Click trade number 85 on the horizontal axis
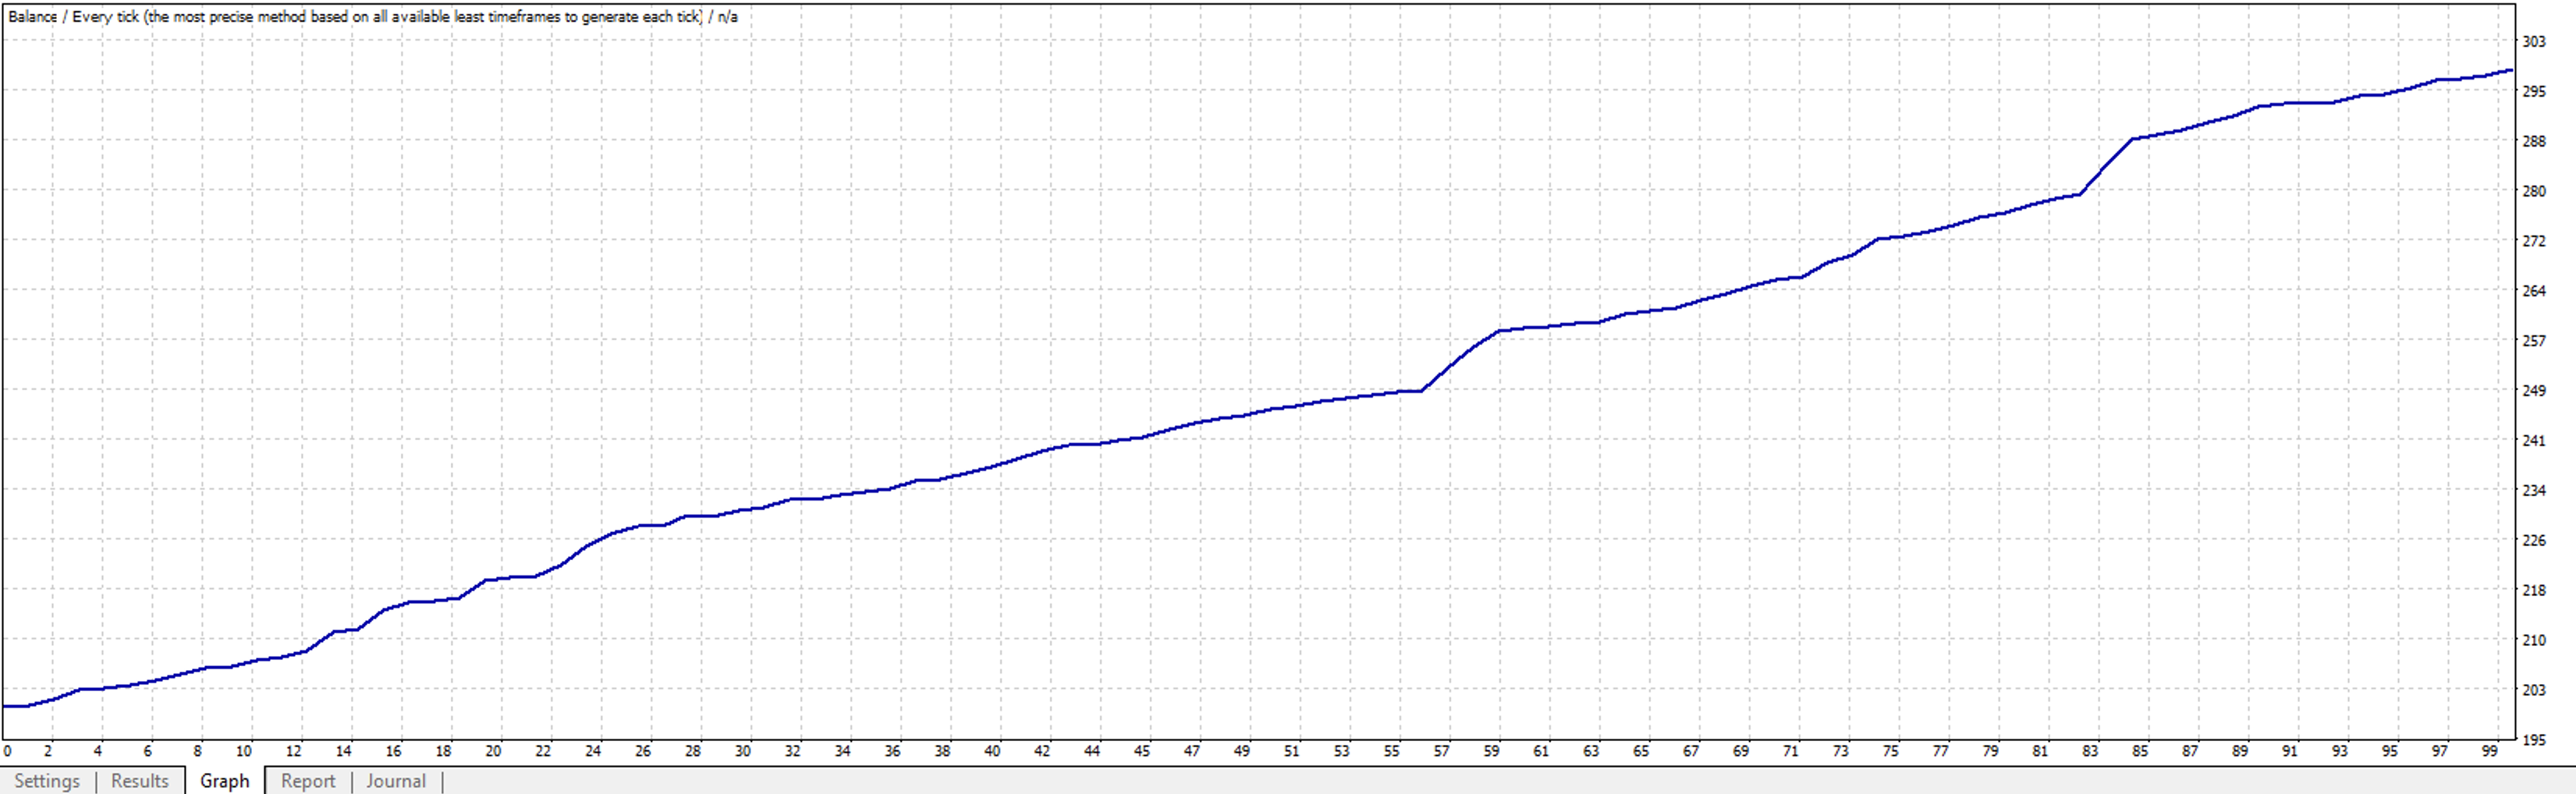 (2140, 751)
